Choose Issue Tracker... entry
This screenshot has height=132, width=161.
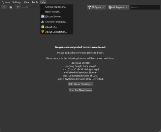click(x=56, y=12)
